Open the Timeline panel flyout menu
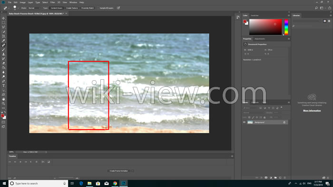 232,156
